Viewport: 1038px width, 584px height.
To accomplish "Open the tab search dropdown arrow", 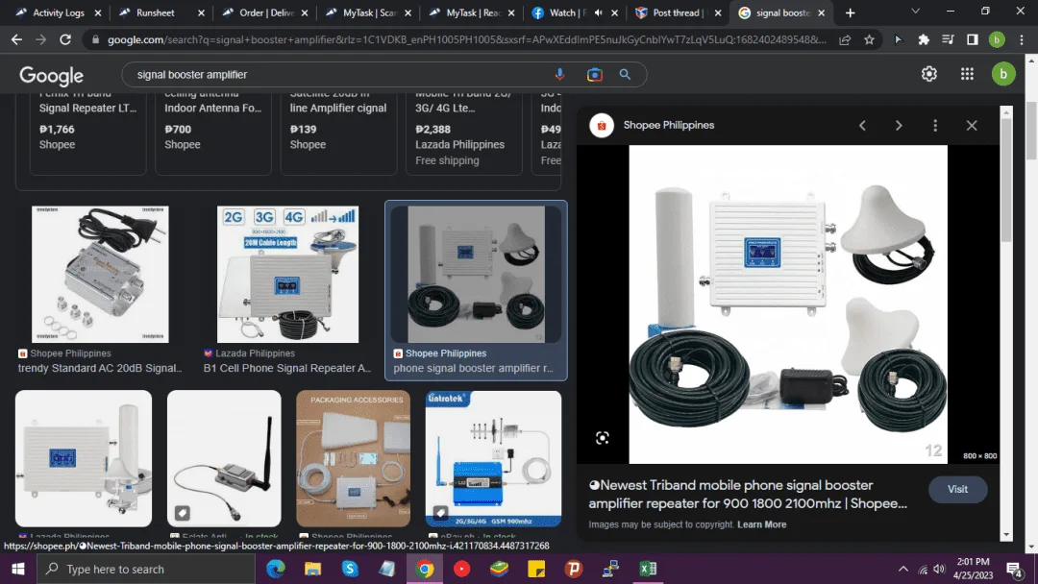I will (915, 12).
